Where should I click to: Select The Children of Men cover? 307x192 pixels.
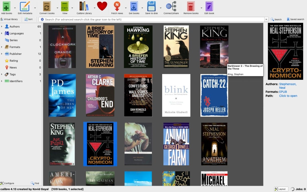(x=62, y=95)
